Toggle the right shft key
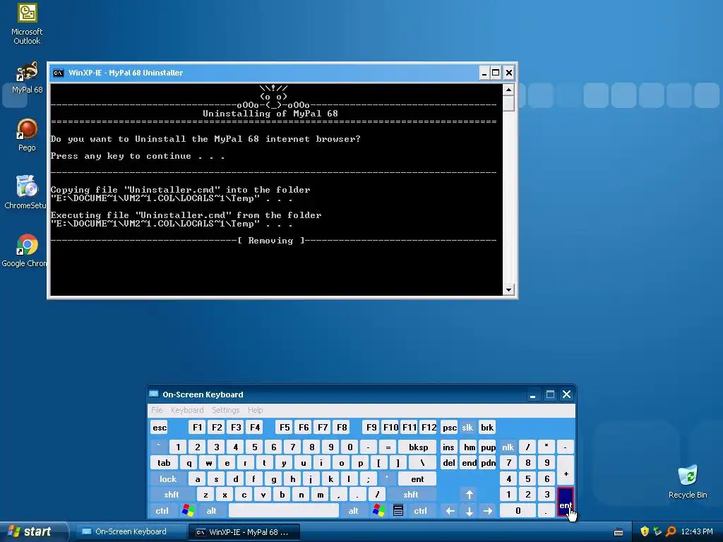This screenshot has width=723, height=542. [410, 495]
